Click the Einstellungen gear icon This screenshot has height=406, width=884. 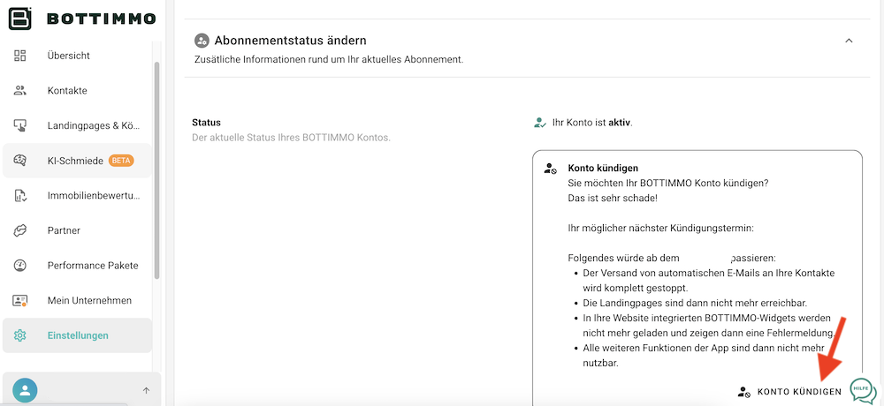pos(20,335)
